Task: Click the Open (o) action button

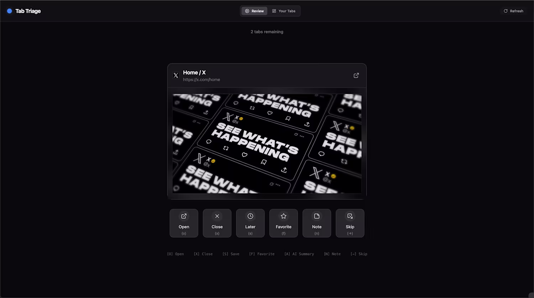Action: click(184, 223)
